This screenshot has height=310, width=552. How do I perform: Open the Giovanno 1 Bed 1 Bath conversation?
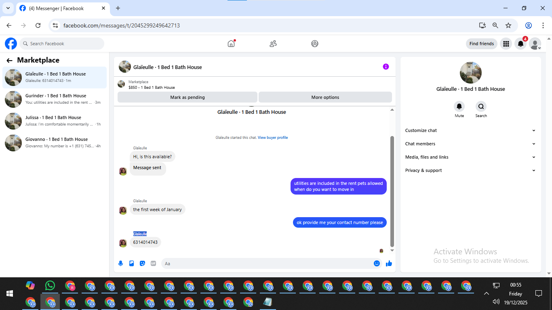[x=55, y=142]
